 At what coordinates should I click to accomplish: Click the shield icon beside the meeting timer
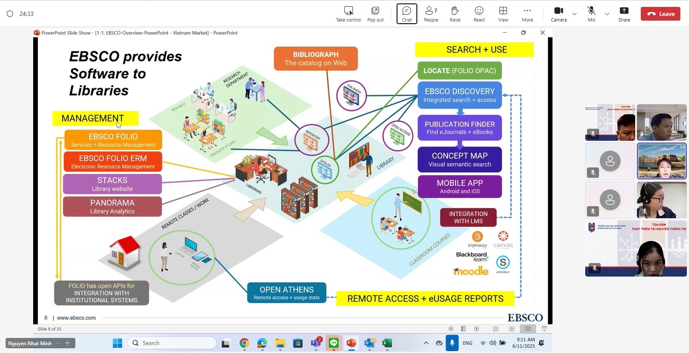click(10, 14)
